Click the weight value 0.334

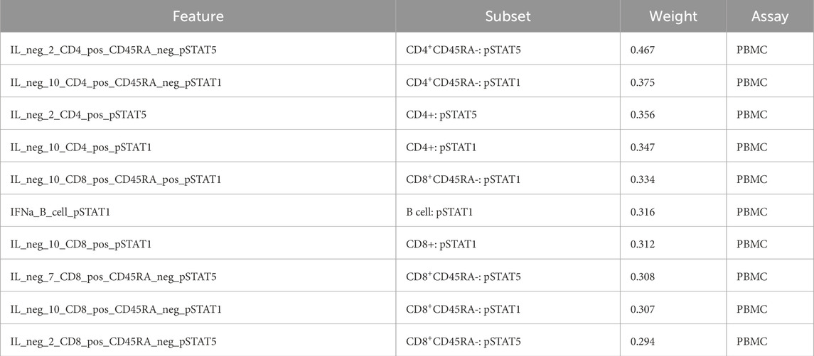coord(643,179)
